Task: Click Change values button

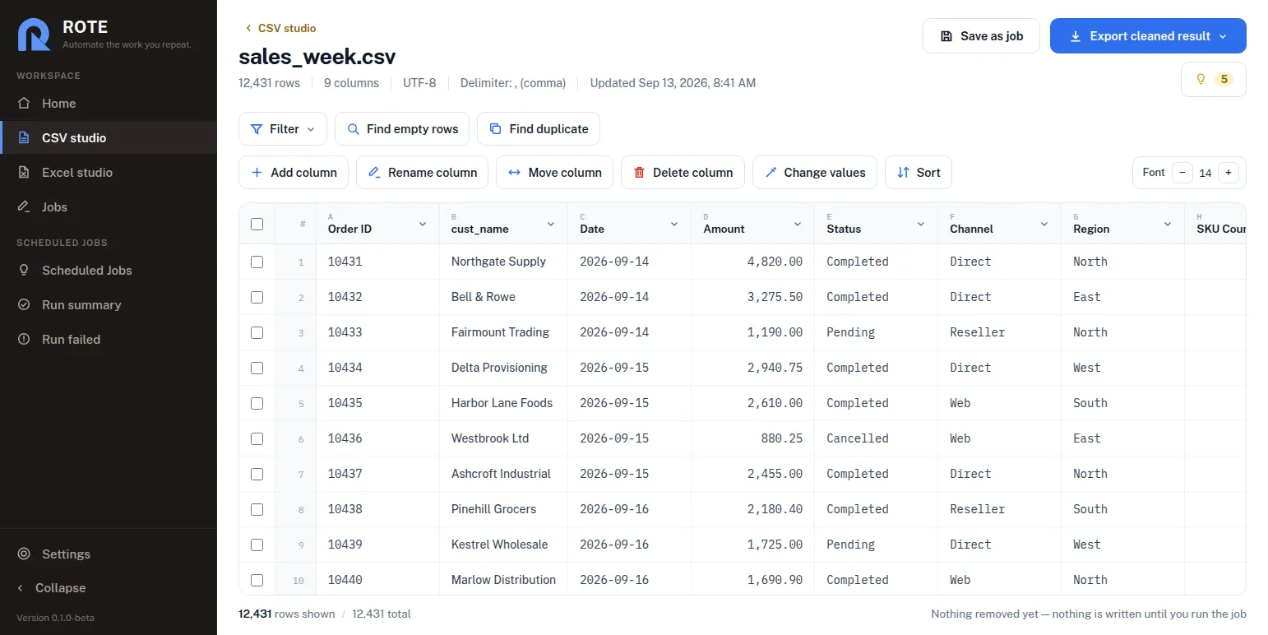Action: 815,173
